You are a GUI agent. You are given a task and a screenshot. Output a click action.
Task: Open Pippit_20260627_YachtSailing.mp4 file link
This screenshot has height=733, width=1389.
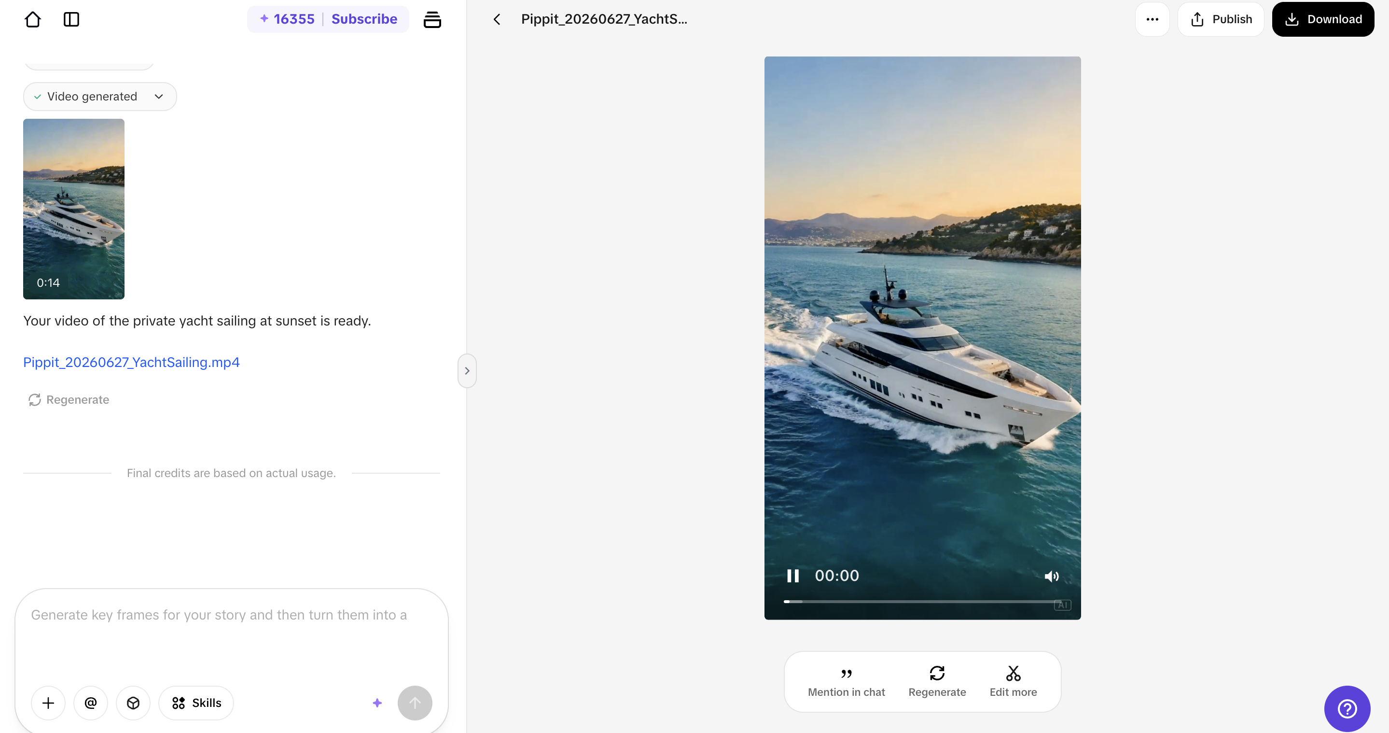coord(131,362)
